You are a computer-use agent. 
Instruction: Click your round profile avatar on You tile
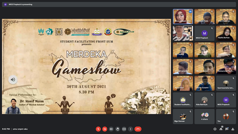pyautogui.click(x=226, y=116)
